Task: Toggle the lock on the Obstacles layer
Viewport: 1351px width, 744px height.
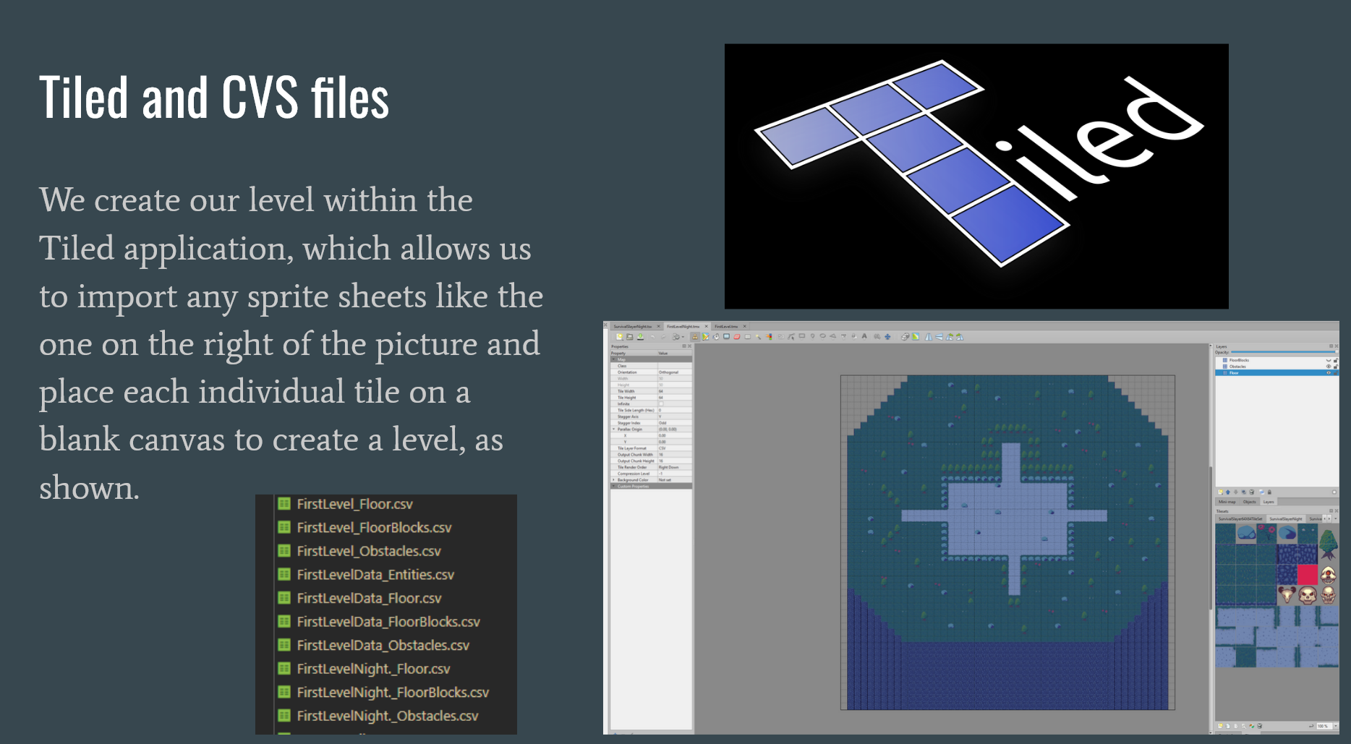Action: [1336, 367]
